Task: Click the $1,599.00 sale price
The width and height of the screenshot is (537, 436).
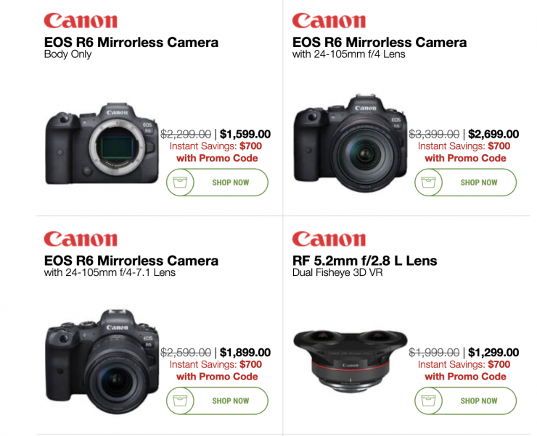Action: (x=245, y=134)
